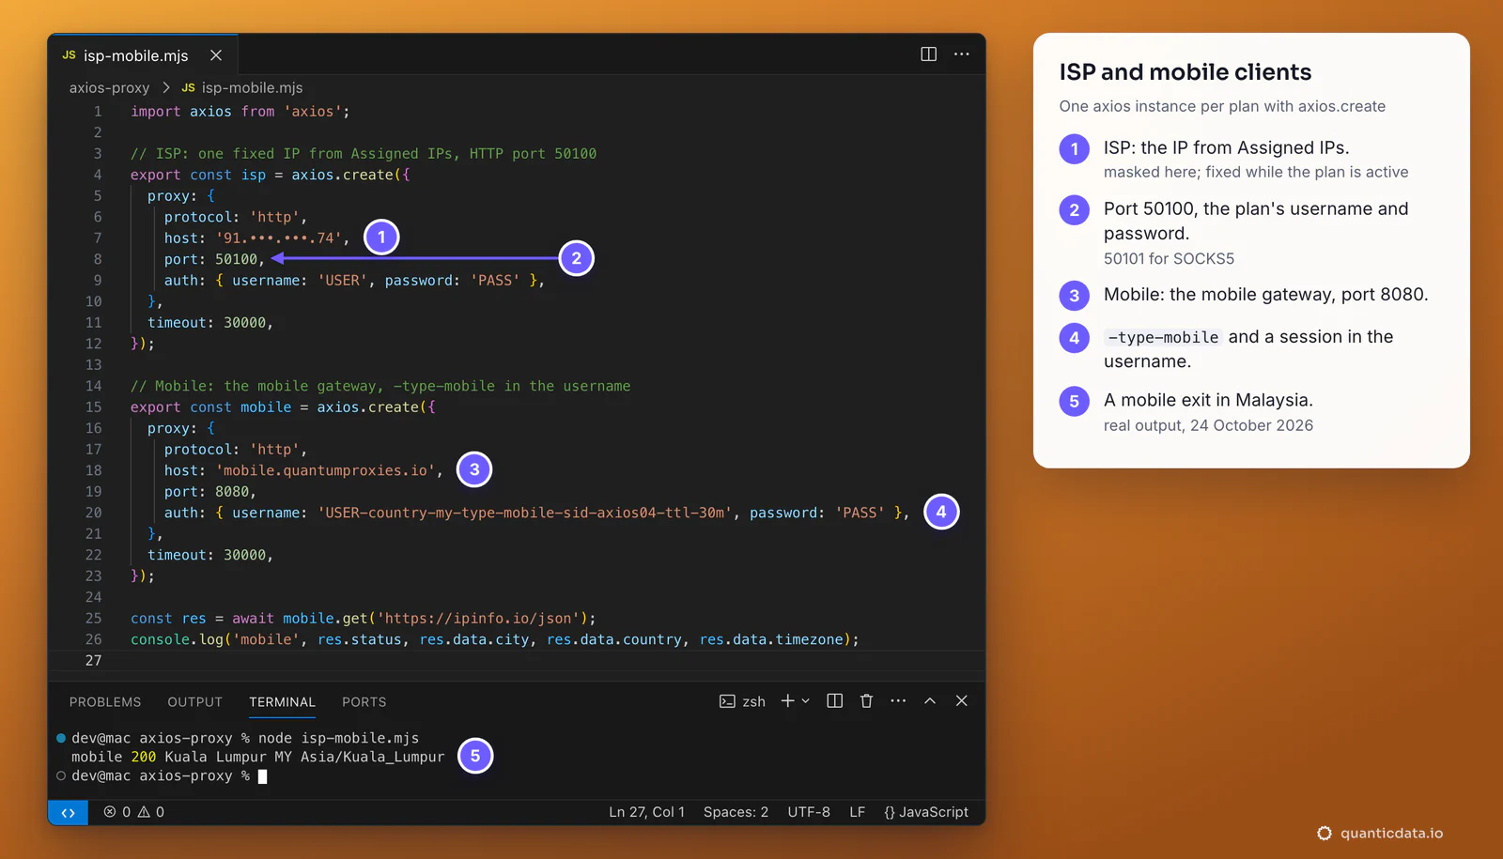The image size is (1503, 859).
Task: Click Ln 27, Col 1 in status bar
Action: coord(646,812)
